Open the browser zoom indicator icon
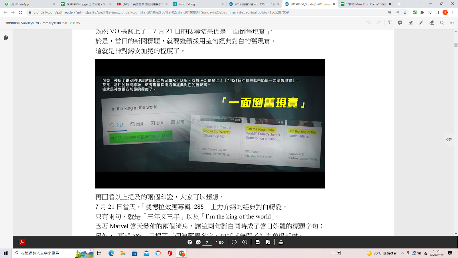 point(390,12)
